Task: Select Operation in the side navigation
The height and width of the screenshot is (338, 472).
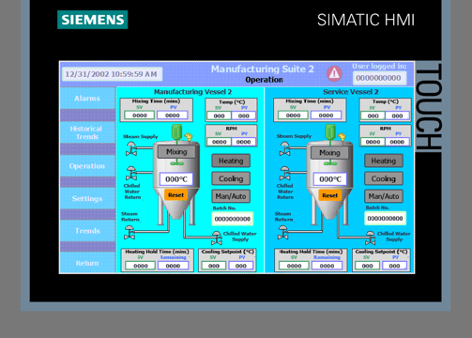Action: [87, 166]
